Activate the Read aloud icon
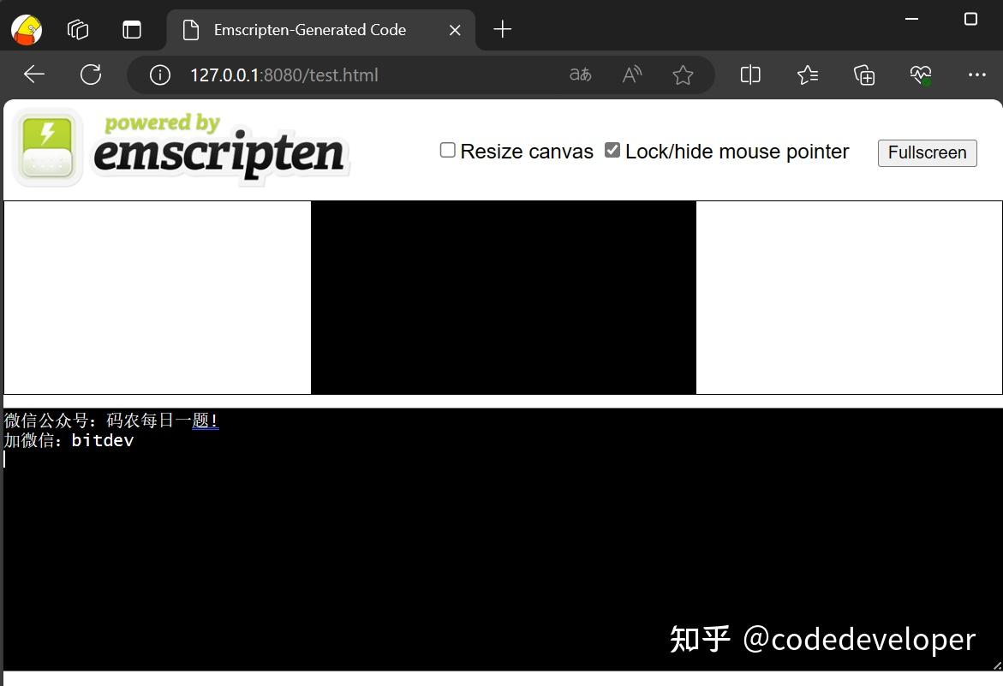Image resolution: width=1003 pixels, height=686 pixels. [x=632, y=75]
